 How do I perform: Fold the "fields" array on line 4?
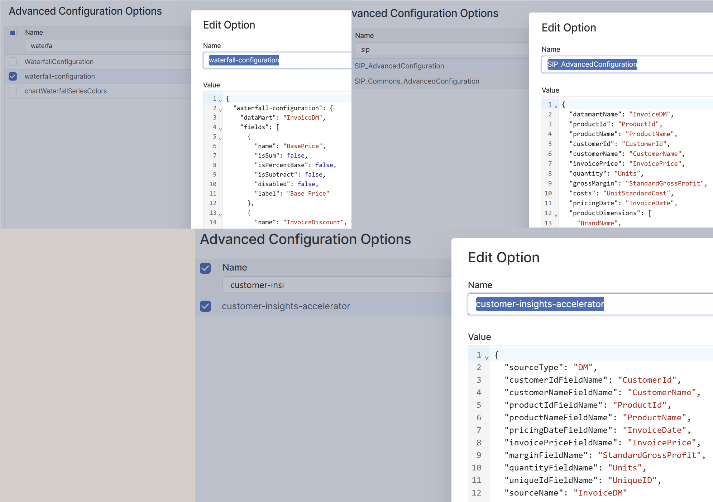point(220,129)
